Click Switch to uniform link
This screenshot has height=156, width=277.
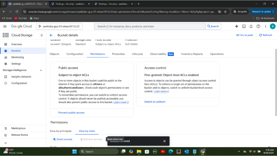[x=155, y=102]
